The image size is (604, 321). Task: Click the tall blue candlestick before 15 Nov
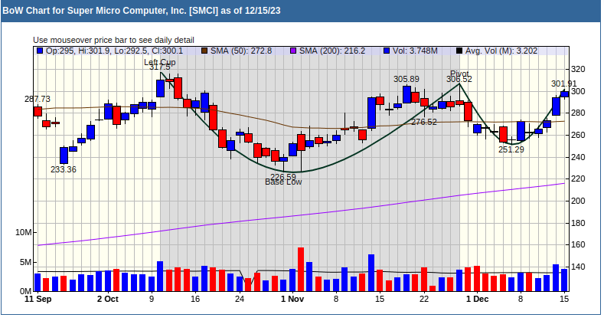point(371,113)
